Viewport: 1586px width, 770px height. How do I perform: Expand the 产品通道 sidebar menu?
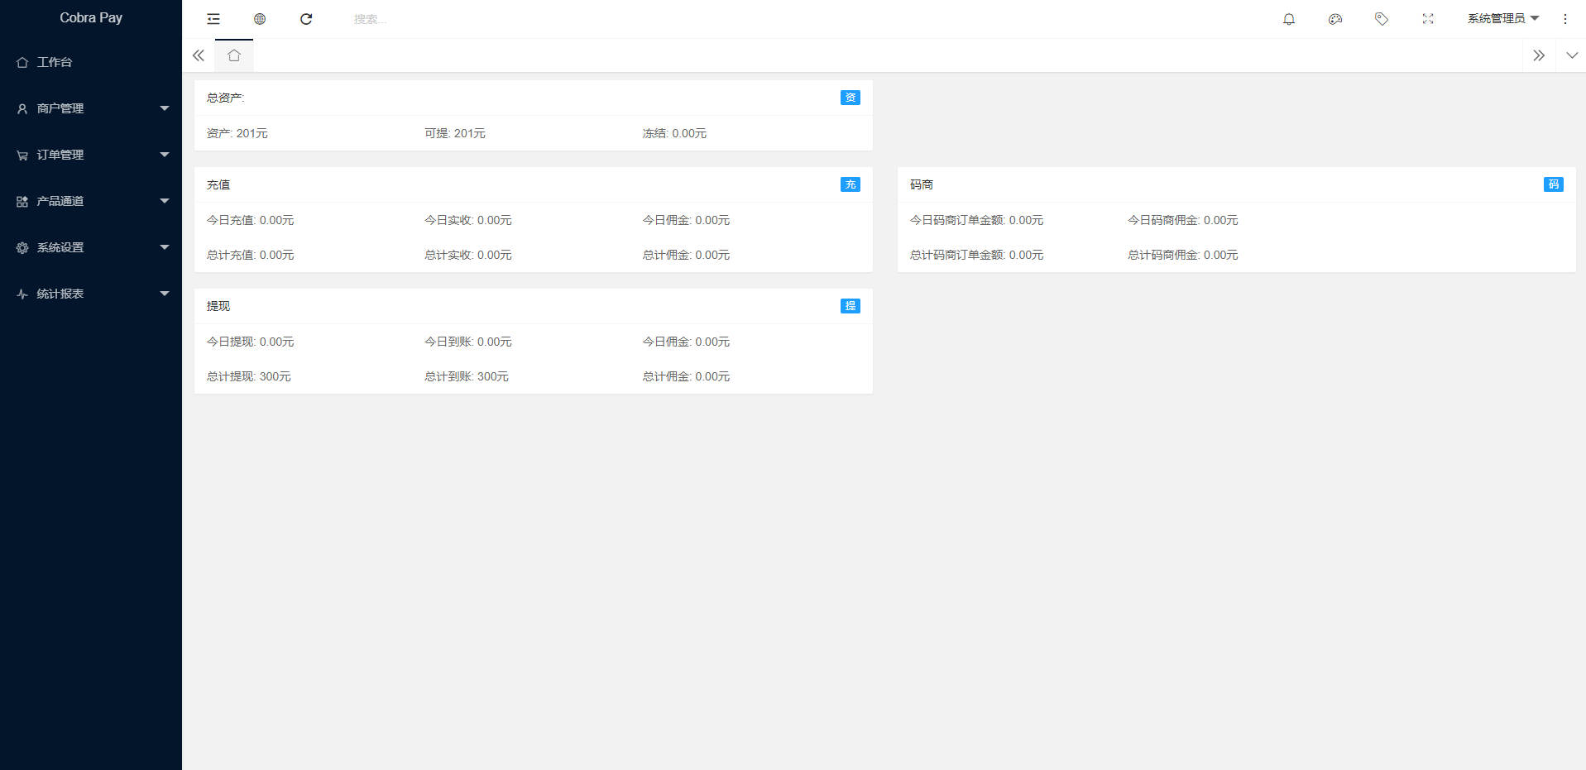click(91, 201)
